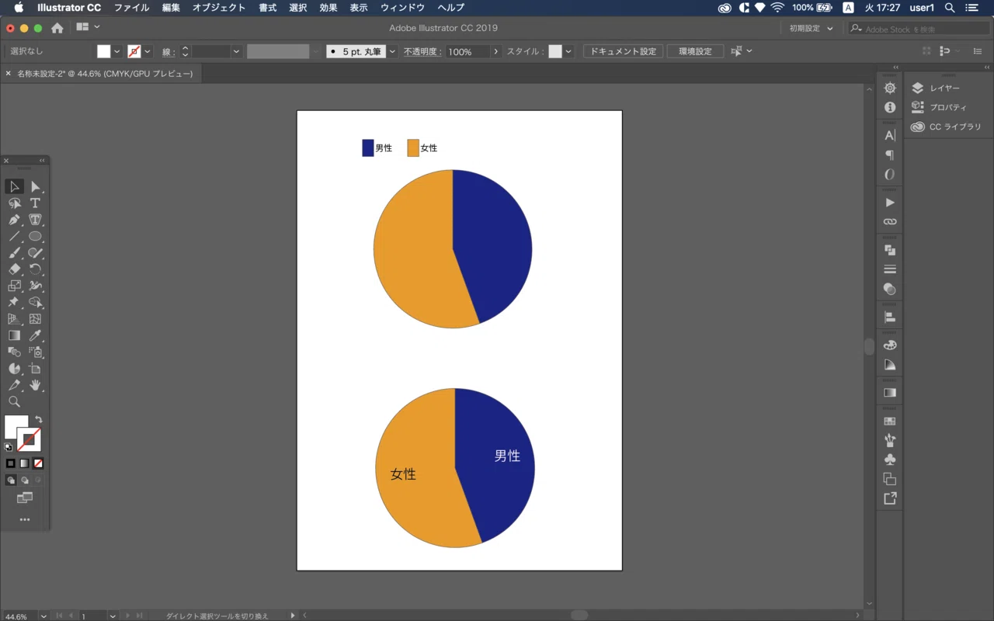Open the Asset Export panel icon

click(x=890, y=498)
